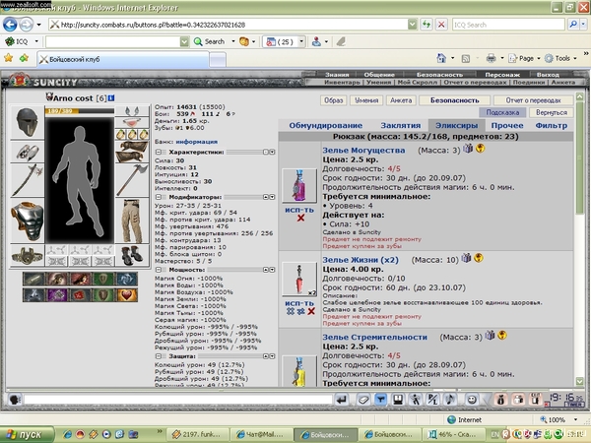Viewport: 591px width, 443px height.
Task: Click the pants equipment slot
Action: pyautogui.click(x=132, y=221)
